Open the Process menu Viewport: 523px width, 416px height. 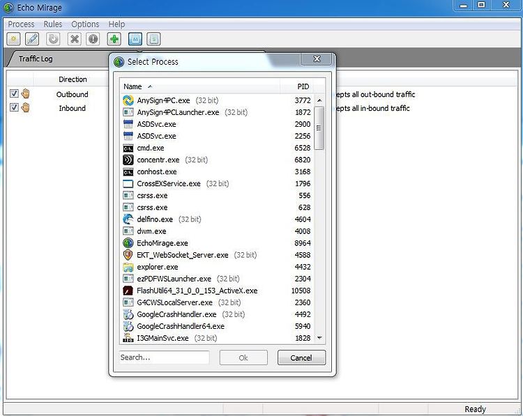click(21, 24)
